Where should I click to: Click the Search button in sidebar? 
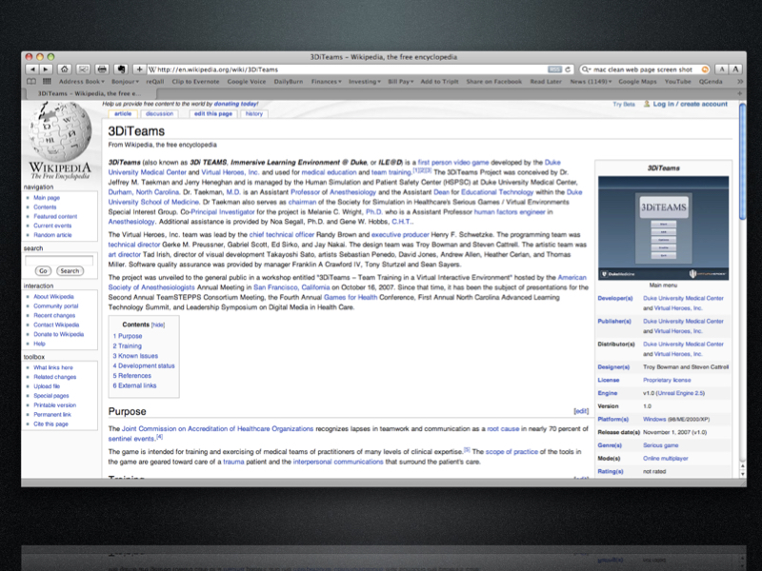point(70,271)
